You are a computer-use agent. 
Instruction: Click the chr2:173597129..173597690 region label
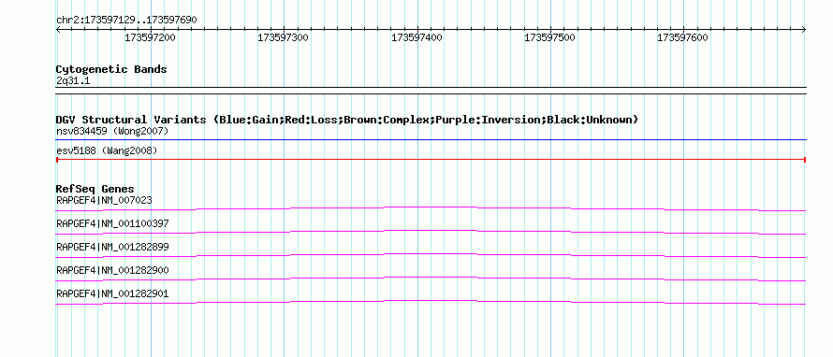point(126,21)
